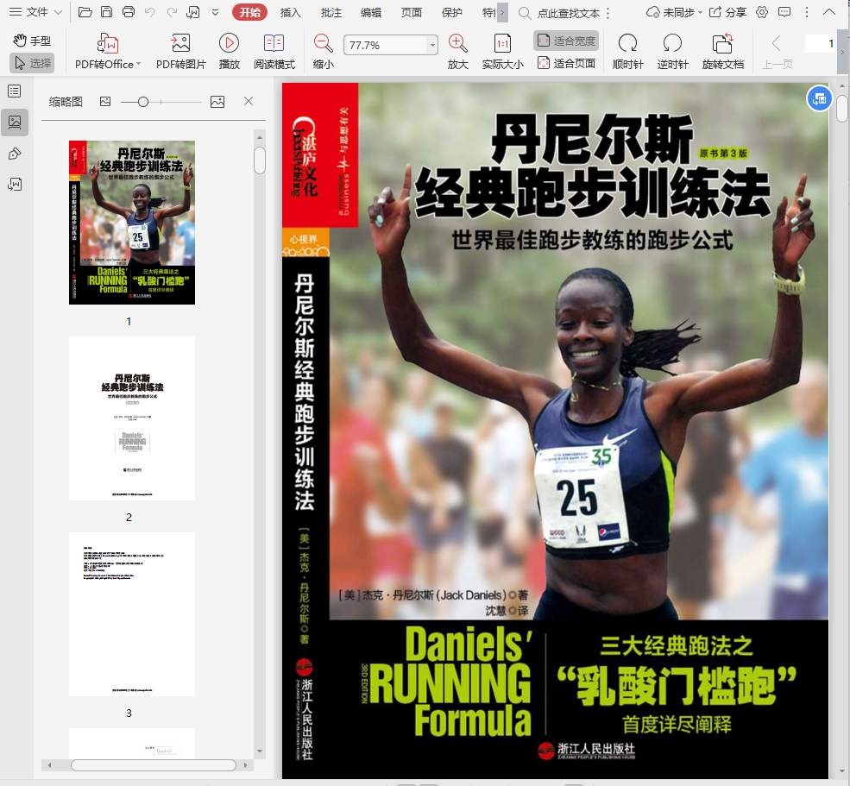
Task: Switch to the 编辑 tab
Action: (371, 12)
